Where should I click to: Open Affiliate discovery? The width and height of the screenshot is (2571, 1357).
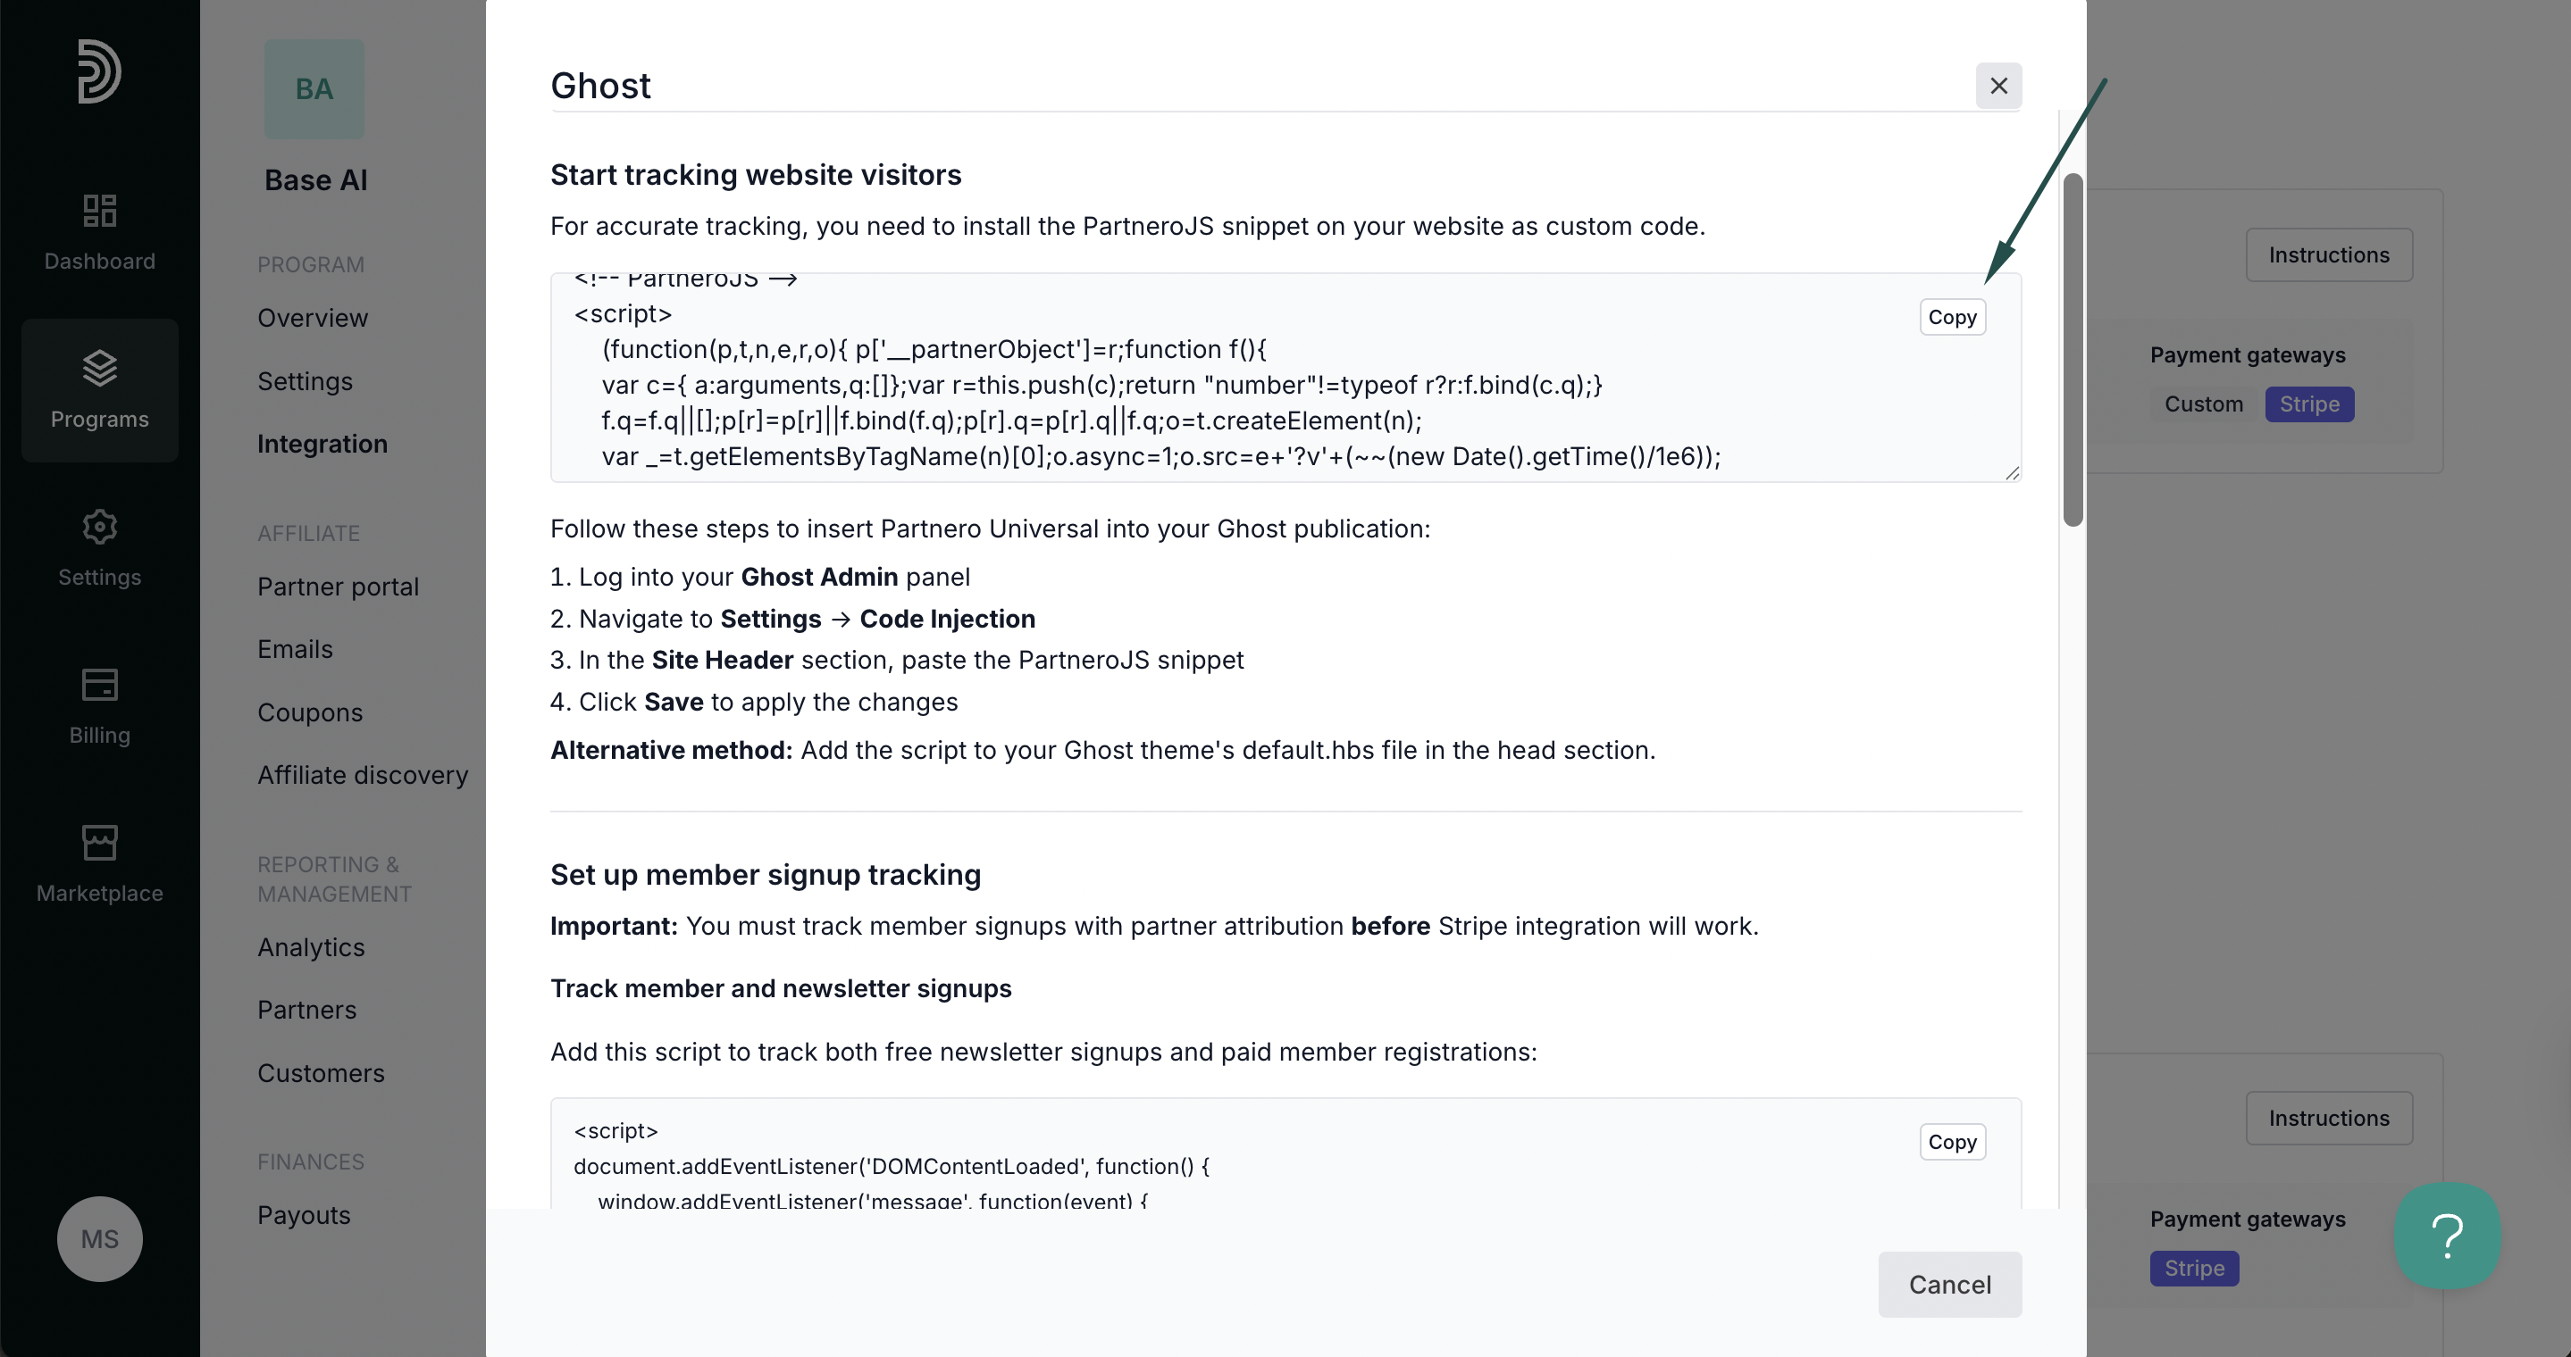[x=364, y=775]
